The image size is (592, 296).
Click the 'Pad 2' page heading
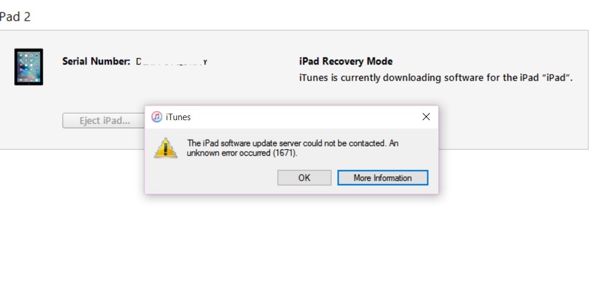(x=15, y=17)
